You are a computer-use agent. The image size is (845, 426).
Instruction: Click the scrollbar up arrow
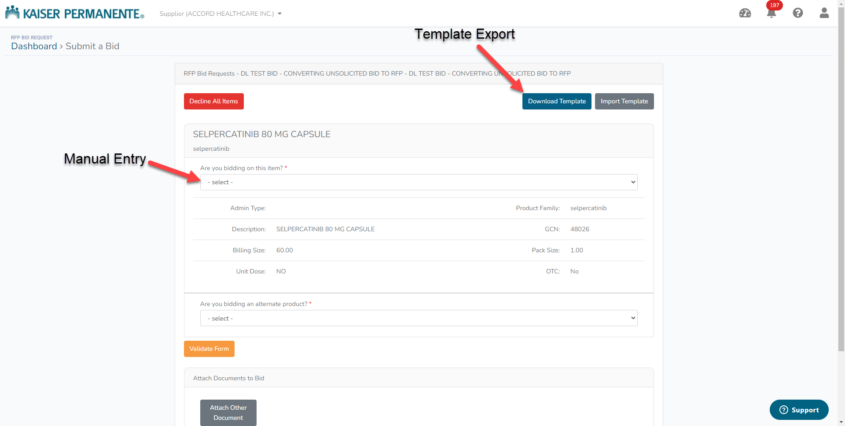[842, 3]
